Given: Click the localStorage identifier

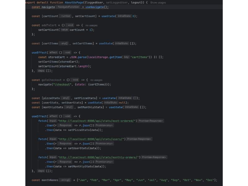Looking at the screenshot, I should [x=97, y=57].
